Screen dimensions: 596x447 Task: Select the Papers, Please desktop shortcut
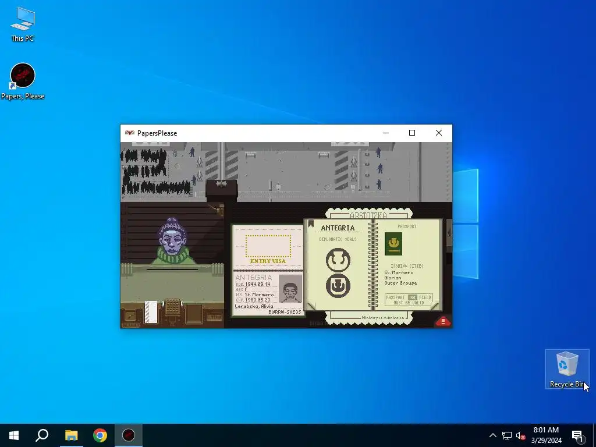click(23, 81)
